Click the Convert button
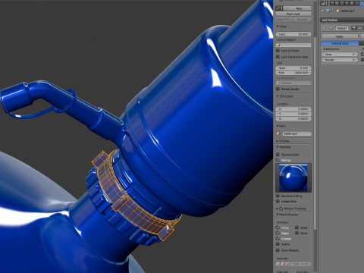This screenshot has width=364, height=273. click(303, 19)
